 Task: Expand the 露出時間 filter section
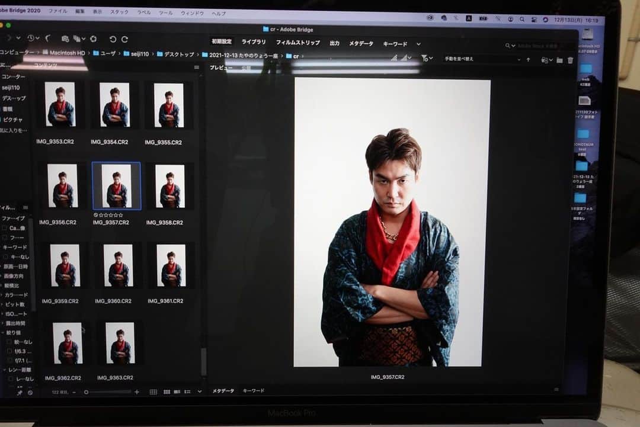pos(2,323)
